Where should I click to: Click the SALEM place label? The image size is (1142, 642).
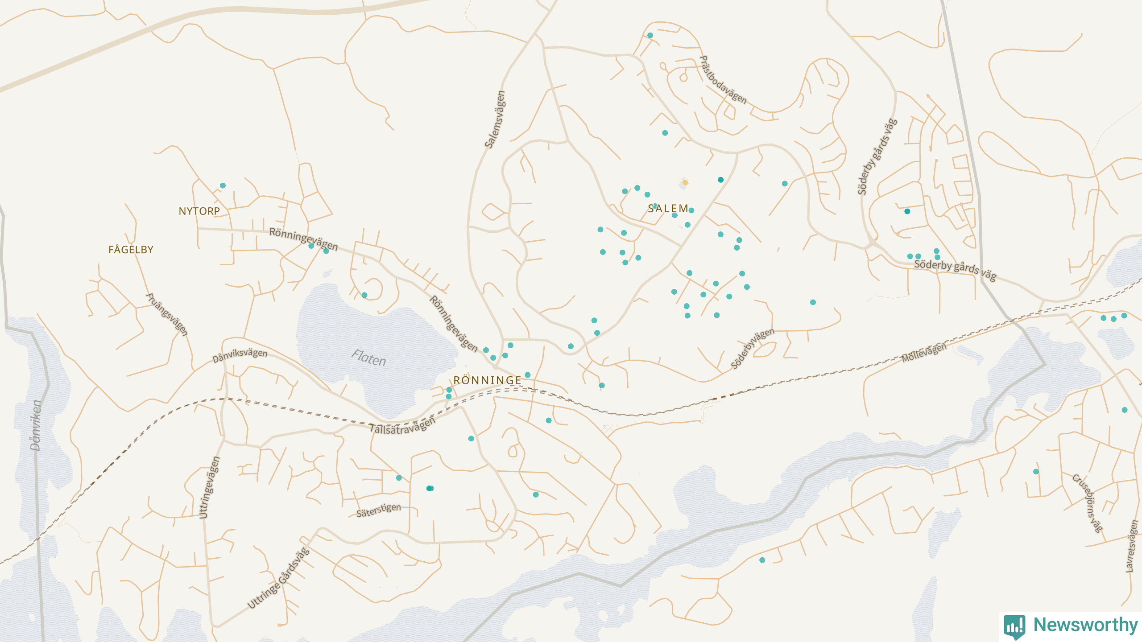tap(668, 209)
